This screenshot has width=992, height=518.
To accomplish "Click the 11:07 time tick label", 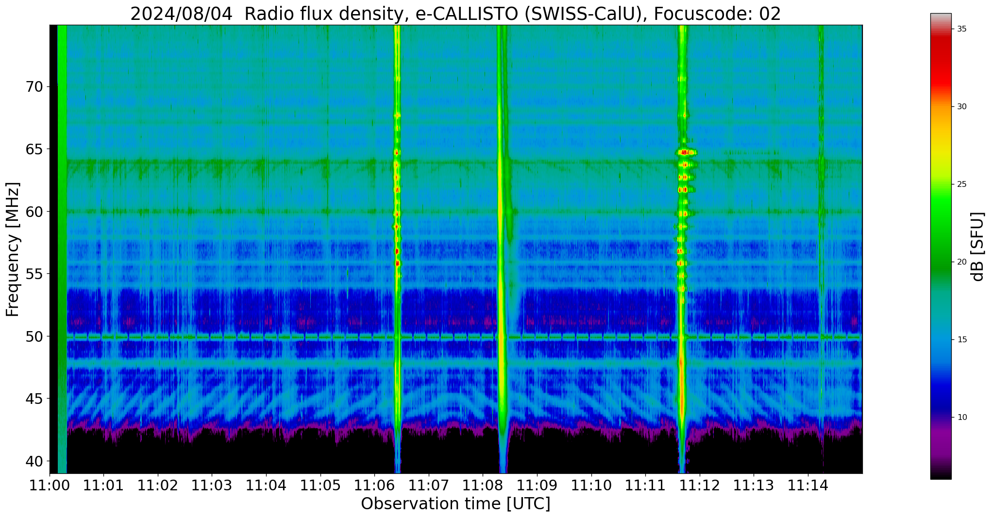I will [x=429, y=485].
